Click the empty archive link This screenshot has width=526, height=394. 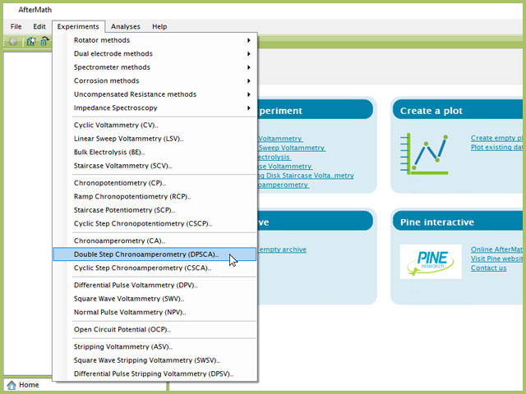pyautogui.click(x=282, y=250)
